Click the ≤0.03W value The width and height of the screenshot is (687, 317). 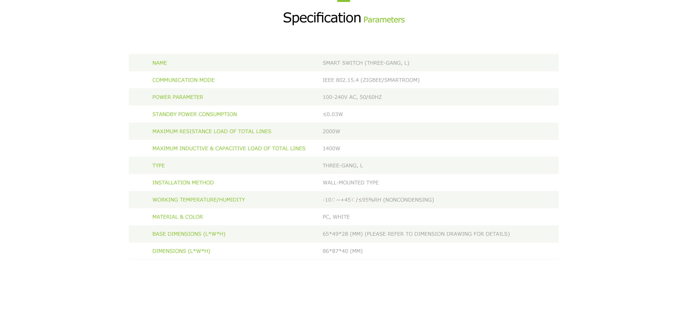click(333, 114)
